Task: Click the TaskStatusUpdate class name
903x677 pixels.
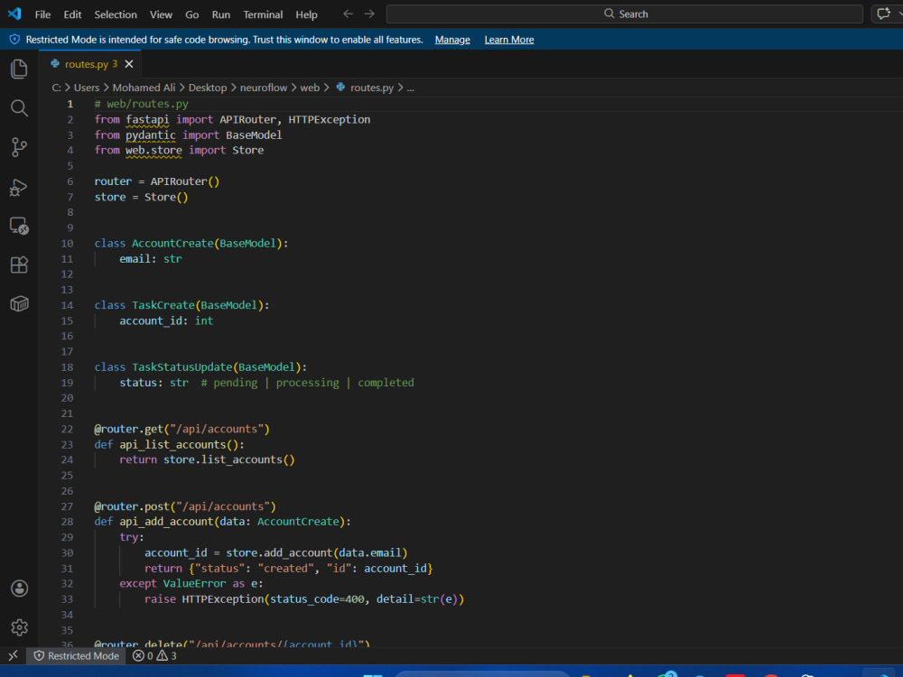Action: pos(182,367)
